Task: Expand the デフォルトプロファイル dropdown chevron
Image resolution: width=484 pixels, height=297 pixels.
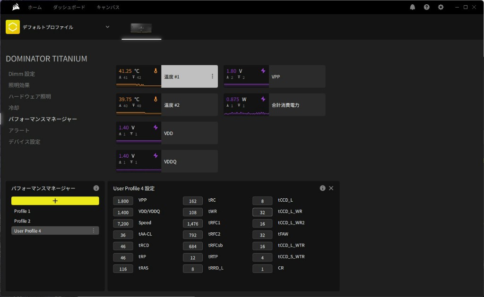Action: [107, 27]
